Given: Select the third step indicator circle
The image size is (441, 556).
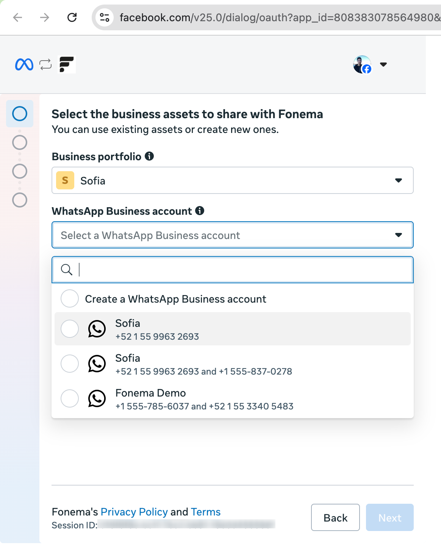Looking at the screenshot, I should coord(20,171).
